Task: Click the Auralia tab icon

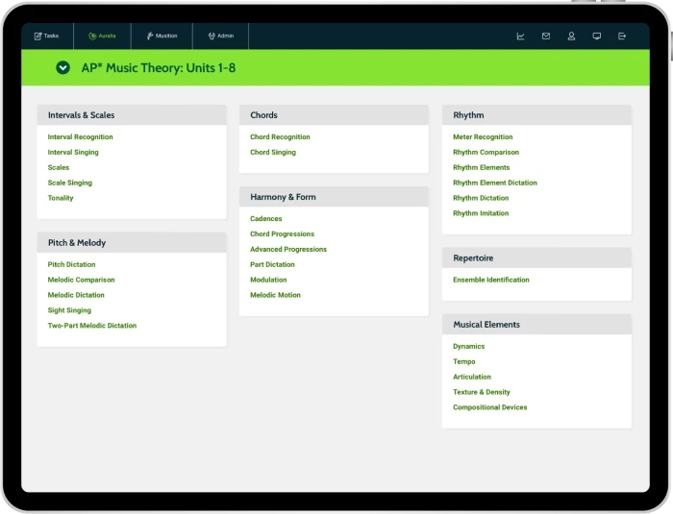Action: [92, 37]
